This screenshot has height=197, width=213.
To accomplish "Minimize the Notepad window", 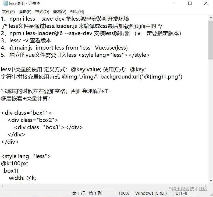I will [x=174, y=3].
